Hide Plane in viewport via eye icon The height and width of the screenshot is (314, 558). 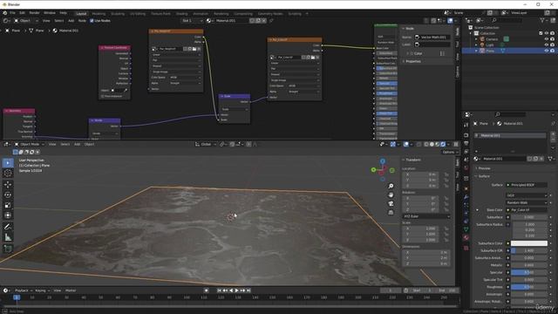point(547,51)
